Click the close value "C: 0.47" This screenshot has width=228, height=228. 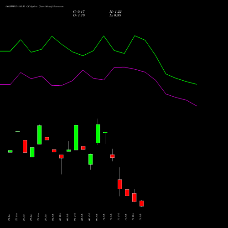tap(79, 12)
